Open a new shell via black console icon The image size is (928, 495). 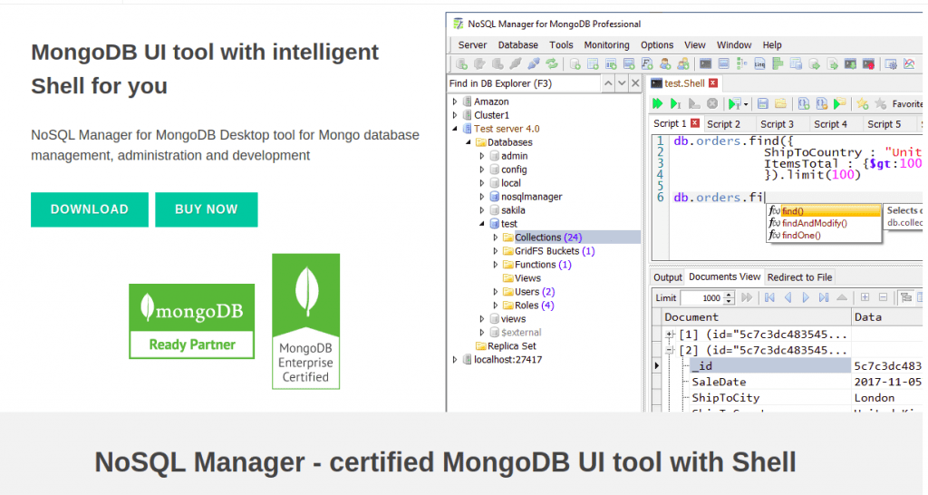(x=705, y=64)
